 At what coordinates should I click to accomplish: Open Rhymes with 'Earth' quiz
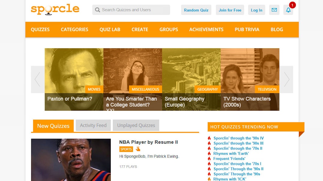(x=231, y=154)
